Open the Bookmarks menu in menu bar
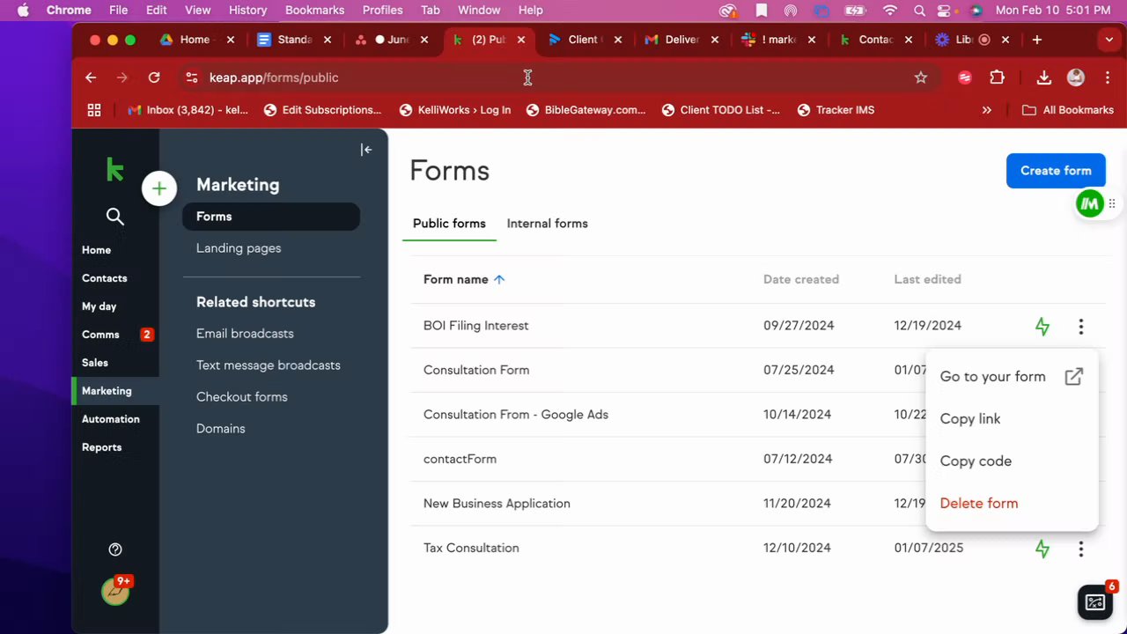The image size is (1127, 634). 314,11
